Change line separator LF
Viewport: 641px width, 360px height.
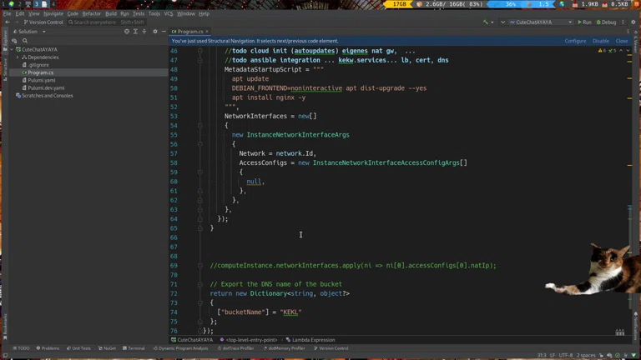tap(553, 355)
